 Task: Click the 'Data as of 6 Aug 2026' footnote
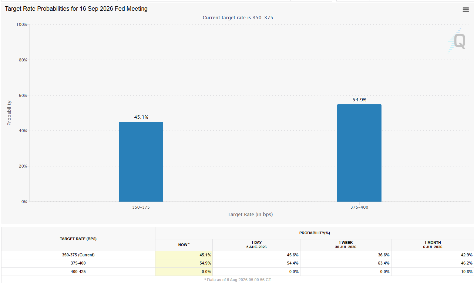pyautogui.click(x=238, y=280)
